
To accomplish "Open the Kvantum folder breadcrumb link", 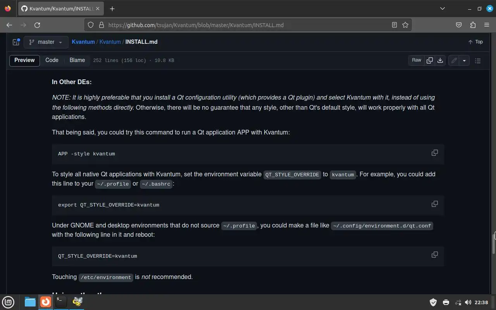I will tap(110, 42).
